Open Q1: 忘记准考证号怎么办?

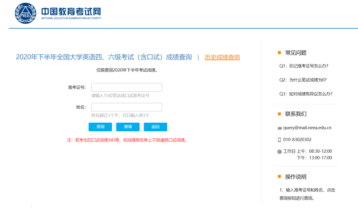(304, 66)
